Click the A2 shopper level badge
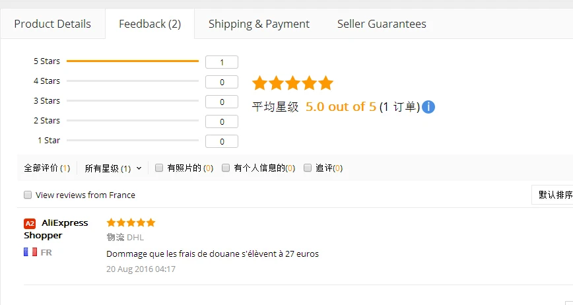Screen dimensions: 573x305 point(30,224)
